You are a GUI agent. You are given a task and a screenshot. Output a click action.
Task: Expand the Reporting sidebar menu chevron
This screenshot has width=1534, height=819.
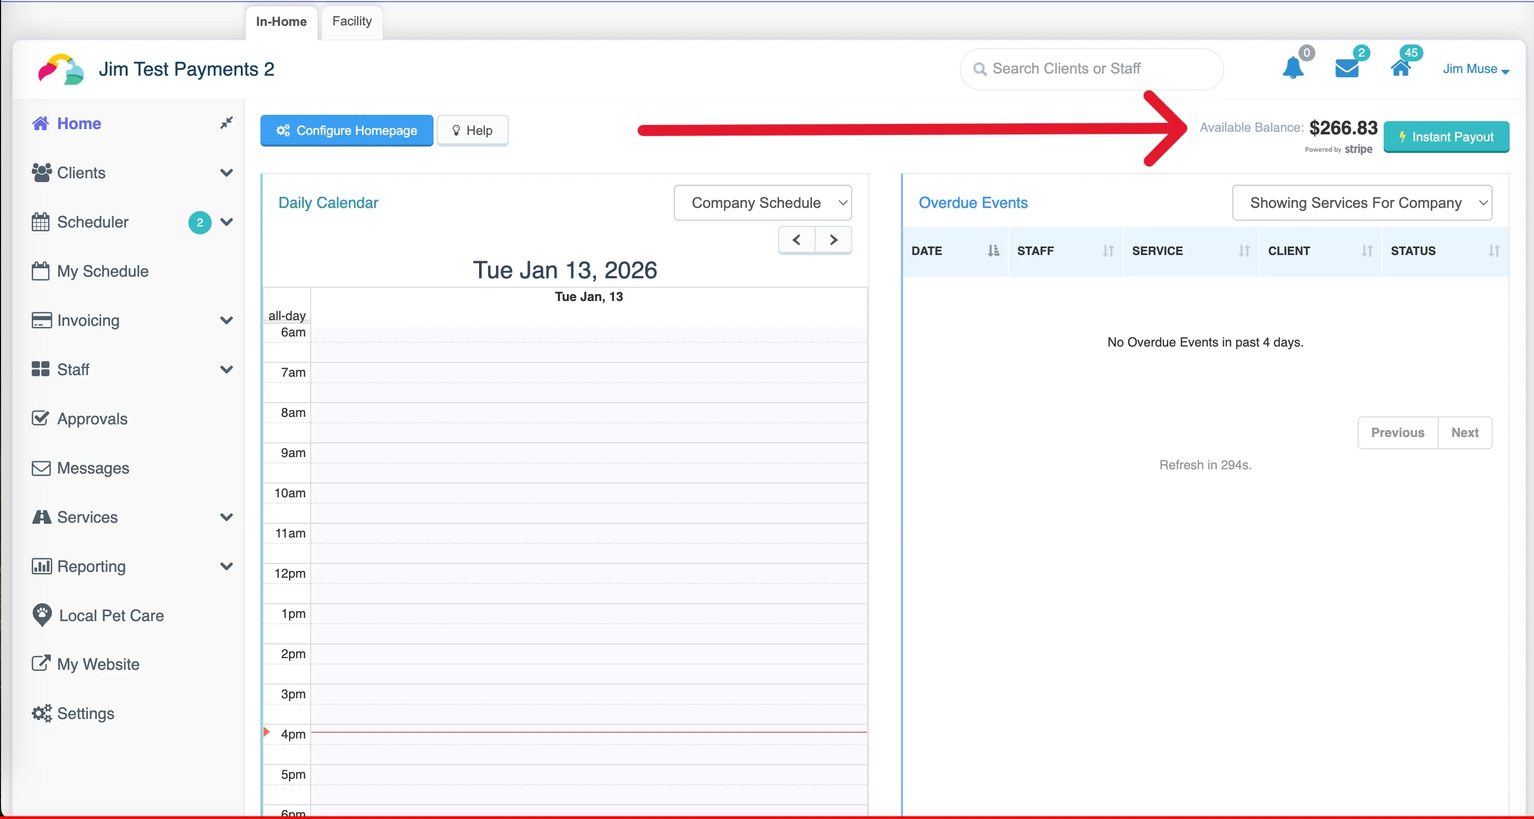point(227,566)
